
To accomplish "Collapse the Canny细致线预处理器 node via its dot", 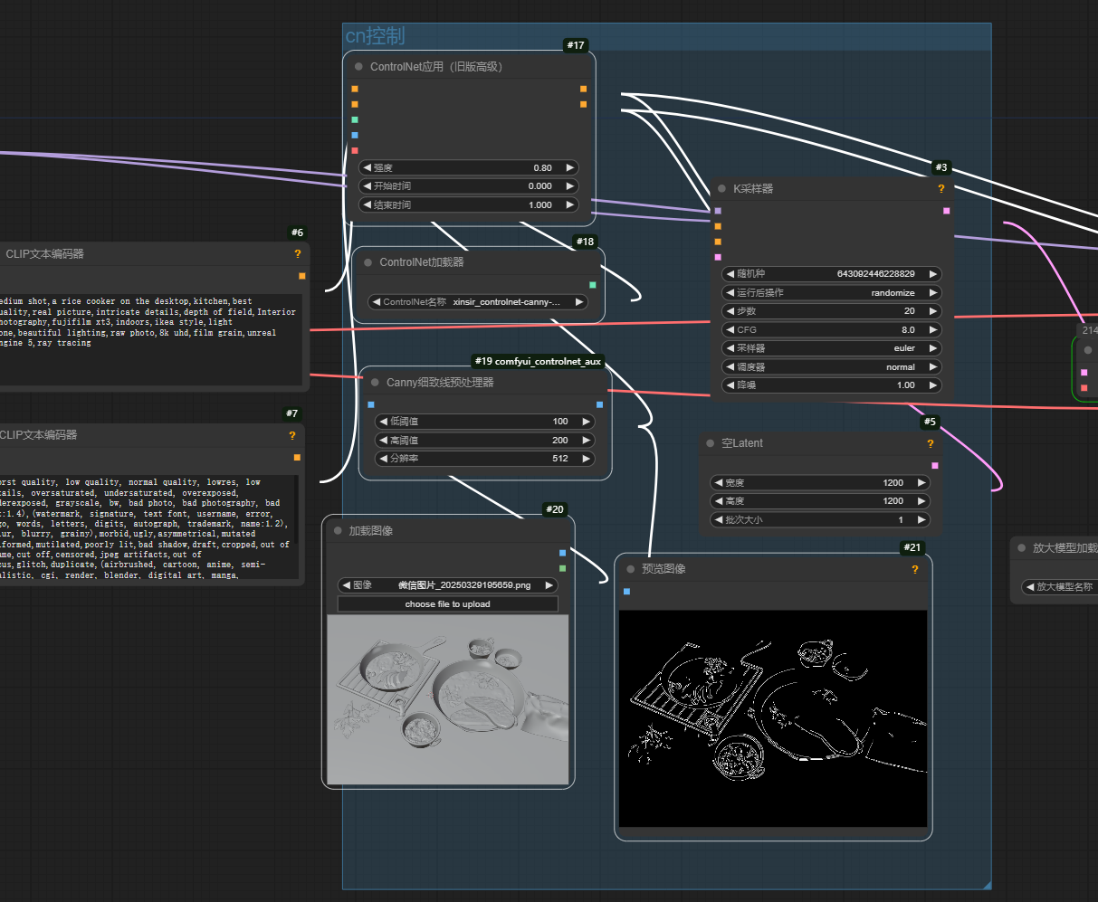I will point(376,383).
